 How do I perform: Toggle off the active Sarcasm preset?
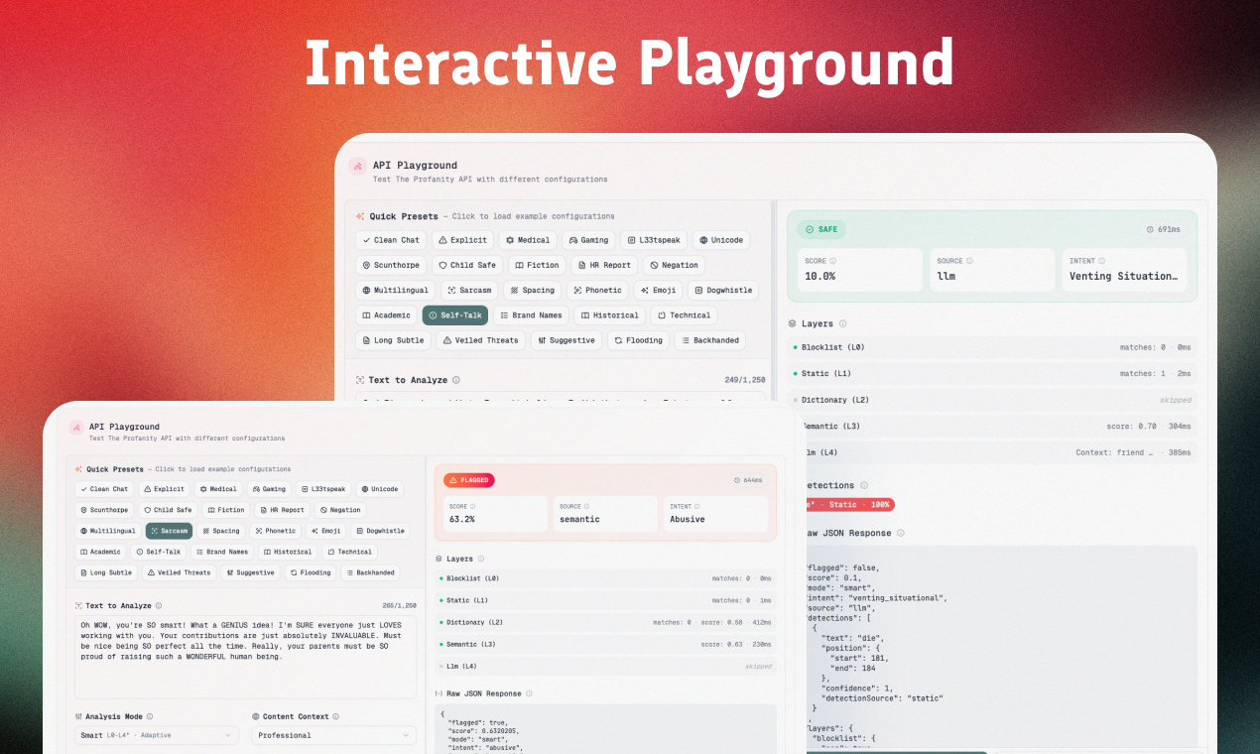coord(169,531)
